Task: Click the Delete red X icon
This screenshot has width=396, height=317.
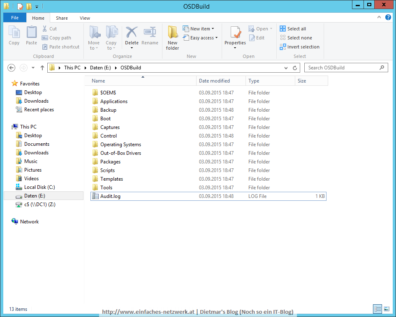Action: tap(132, 32)
